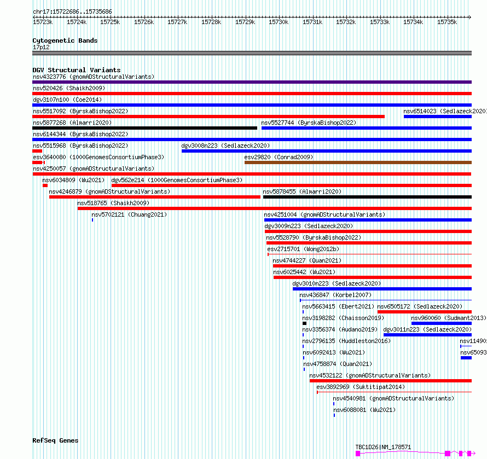Open nsv4250057 gnomAD variant label
Image resolution: width=487 pixels, height=459 pixels.
pos(94,169)
